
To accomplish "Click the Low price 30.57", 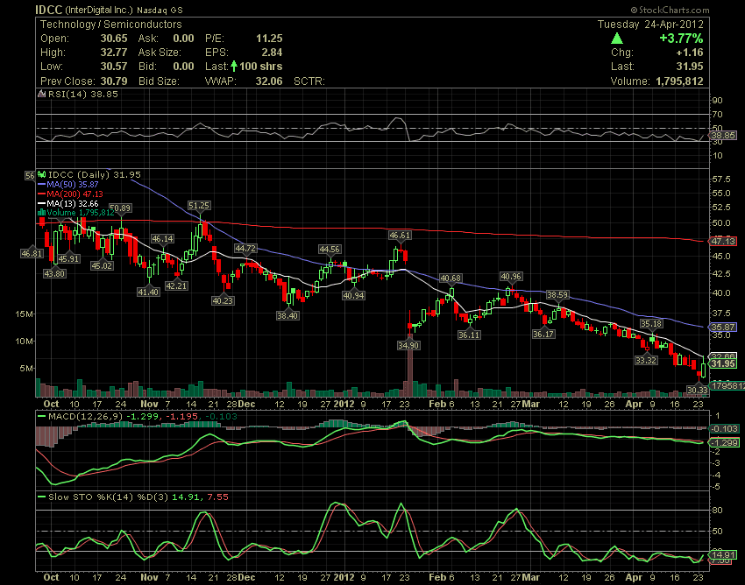I will click(114, 67).
